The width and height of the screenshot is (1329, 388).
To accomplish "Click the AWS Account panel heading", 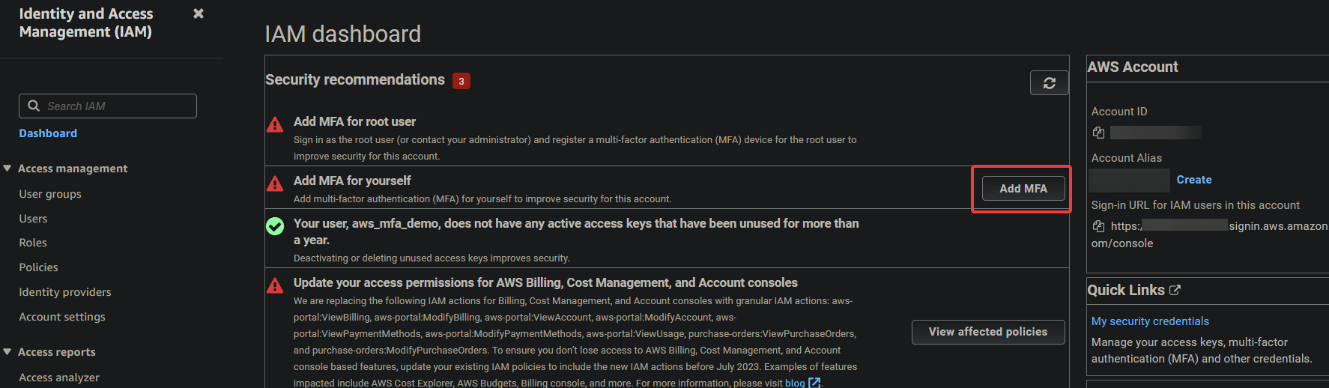I will (1133, 67).
